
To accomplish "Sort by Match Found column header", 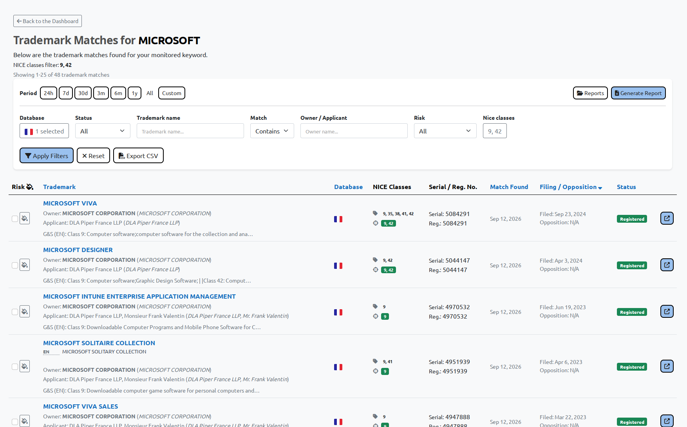I will [x=509, y=187].
